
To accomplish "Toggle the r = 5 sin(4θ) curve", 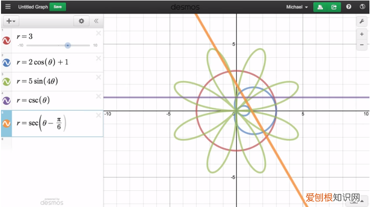I will tap(7, 81).
